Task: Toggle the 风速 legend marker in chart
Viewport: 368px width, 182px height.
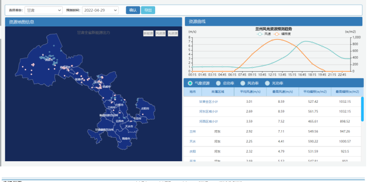Action: pyautogui.click(x=259, y=34)
